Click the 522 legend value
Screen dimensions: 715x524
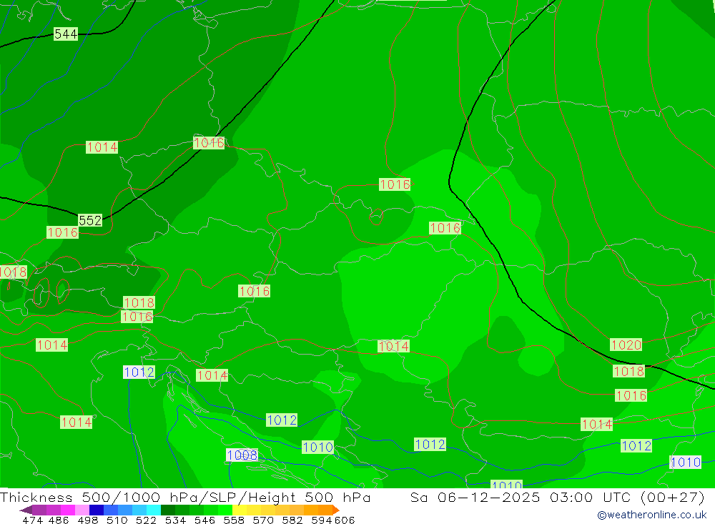coord(146,520)
